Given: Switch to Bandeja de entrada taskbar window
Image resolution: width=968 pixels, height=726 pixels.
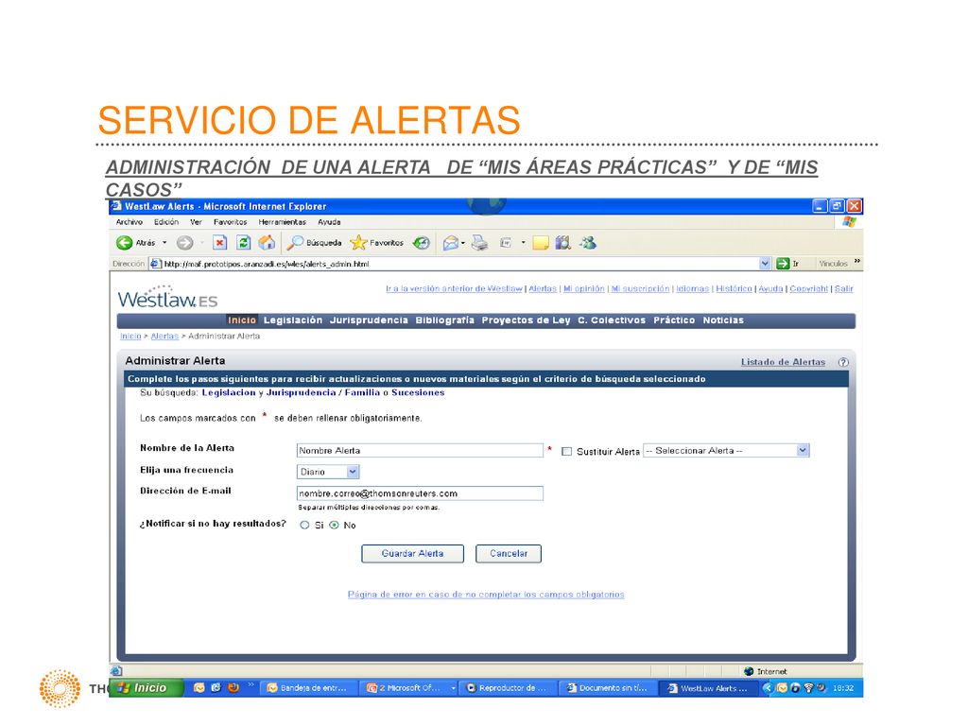Looking at the screenshot, I should [309, 688].
